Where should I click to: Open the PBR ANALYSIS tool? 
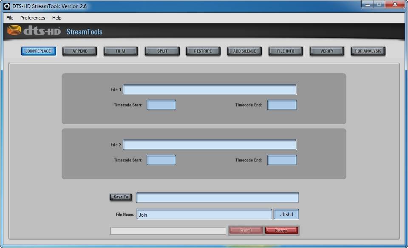pos(368,51)
